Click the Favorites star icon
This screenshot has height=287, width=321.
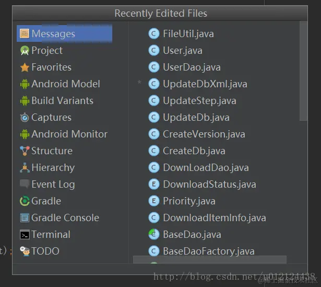pos(25,67)
